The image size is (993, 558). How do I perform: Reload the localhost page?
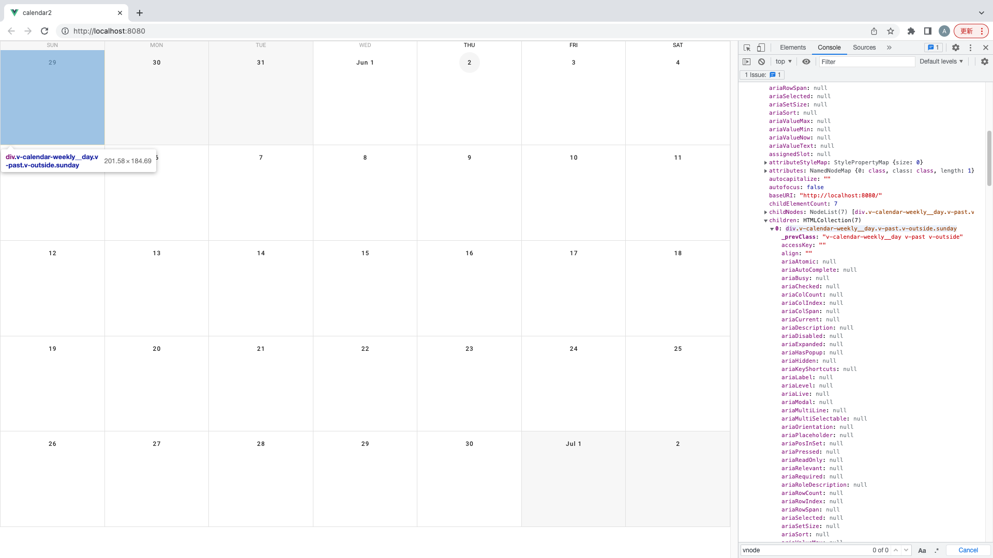44,31
